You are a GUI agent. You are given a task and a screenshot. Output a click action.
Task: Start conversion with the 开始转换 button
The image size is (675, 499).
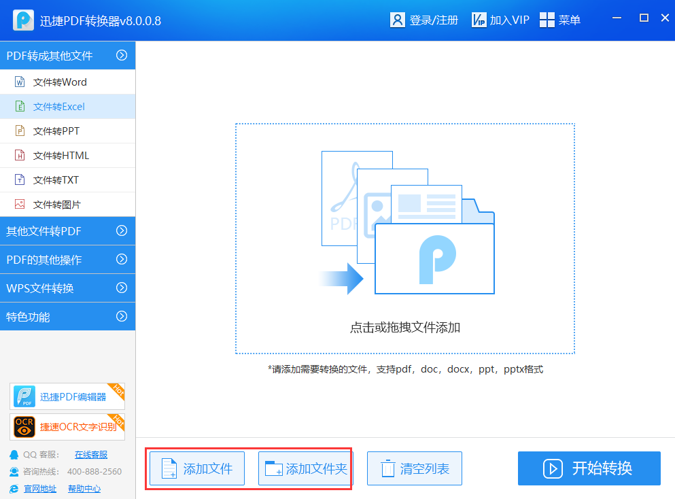pos(589,468)
